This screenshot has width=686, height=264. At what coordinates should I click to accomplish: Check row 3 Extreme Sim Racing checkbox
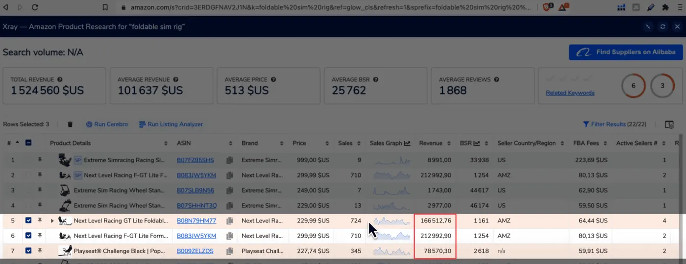[x=28, y=190]
